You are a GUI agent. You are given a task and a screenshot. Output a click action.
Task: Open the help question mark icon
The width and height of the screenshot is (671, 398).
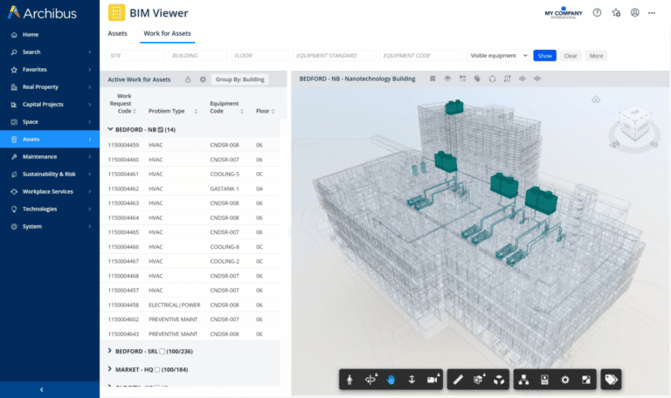click(x=597, y=13)
